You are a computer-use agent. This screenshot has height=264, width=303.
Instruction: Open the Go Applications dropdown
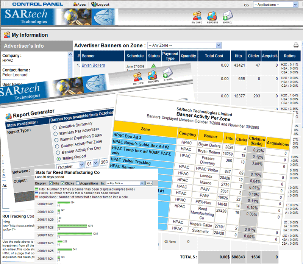[276, 5]
